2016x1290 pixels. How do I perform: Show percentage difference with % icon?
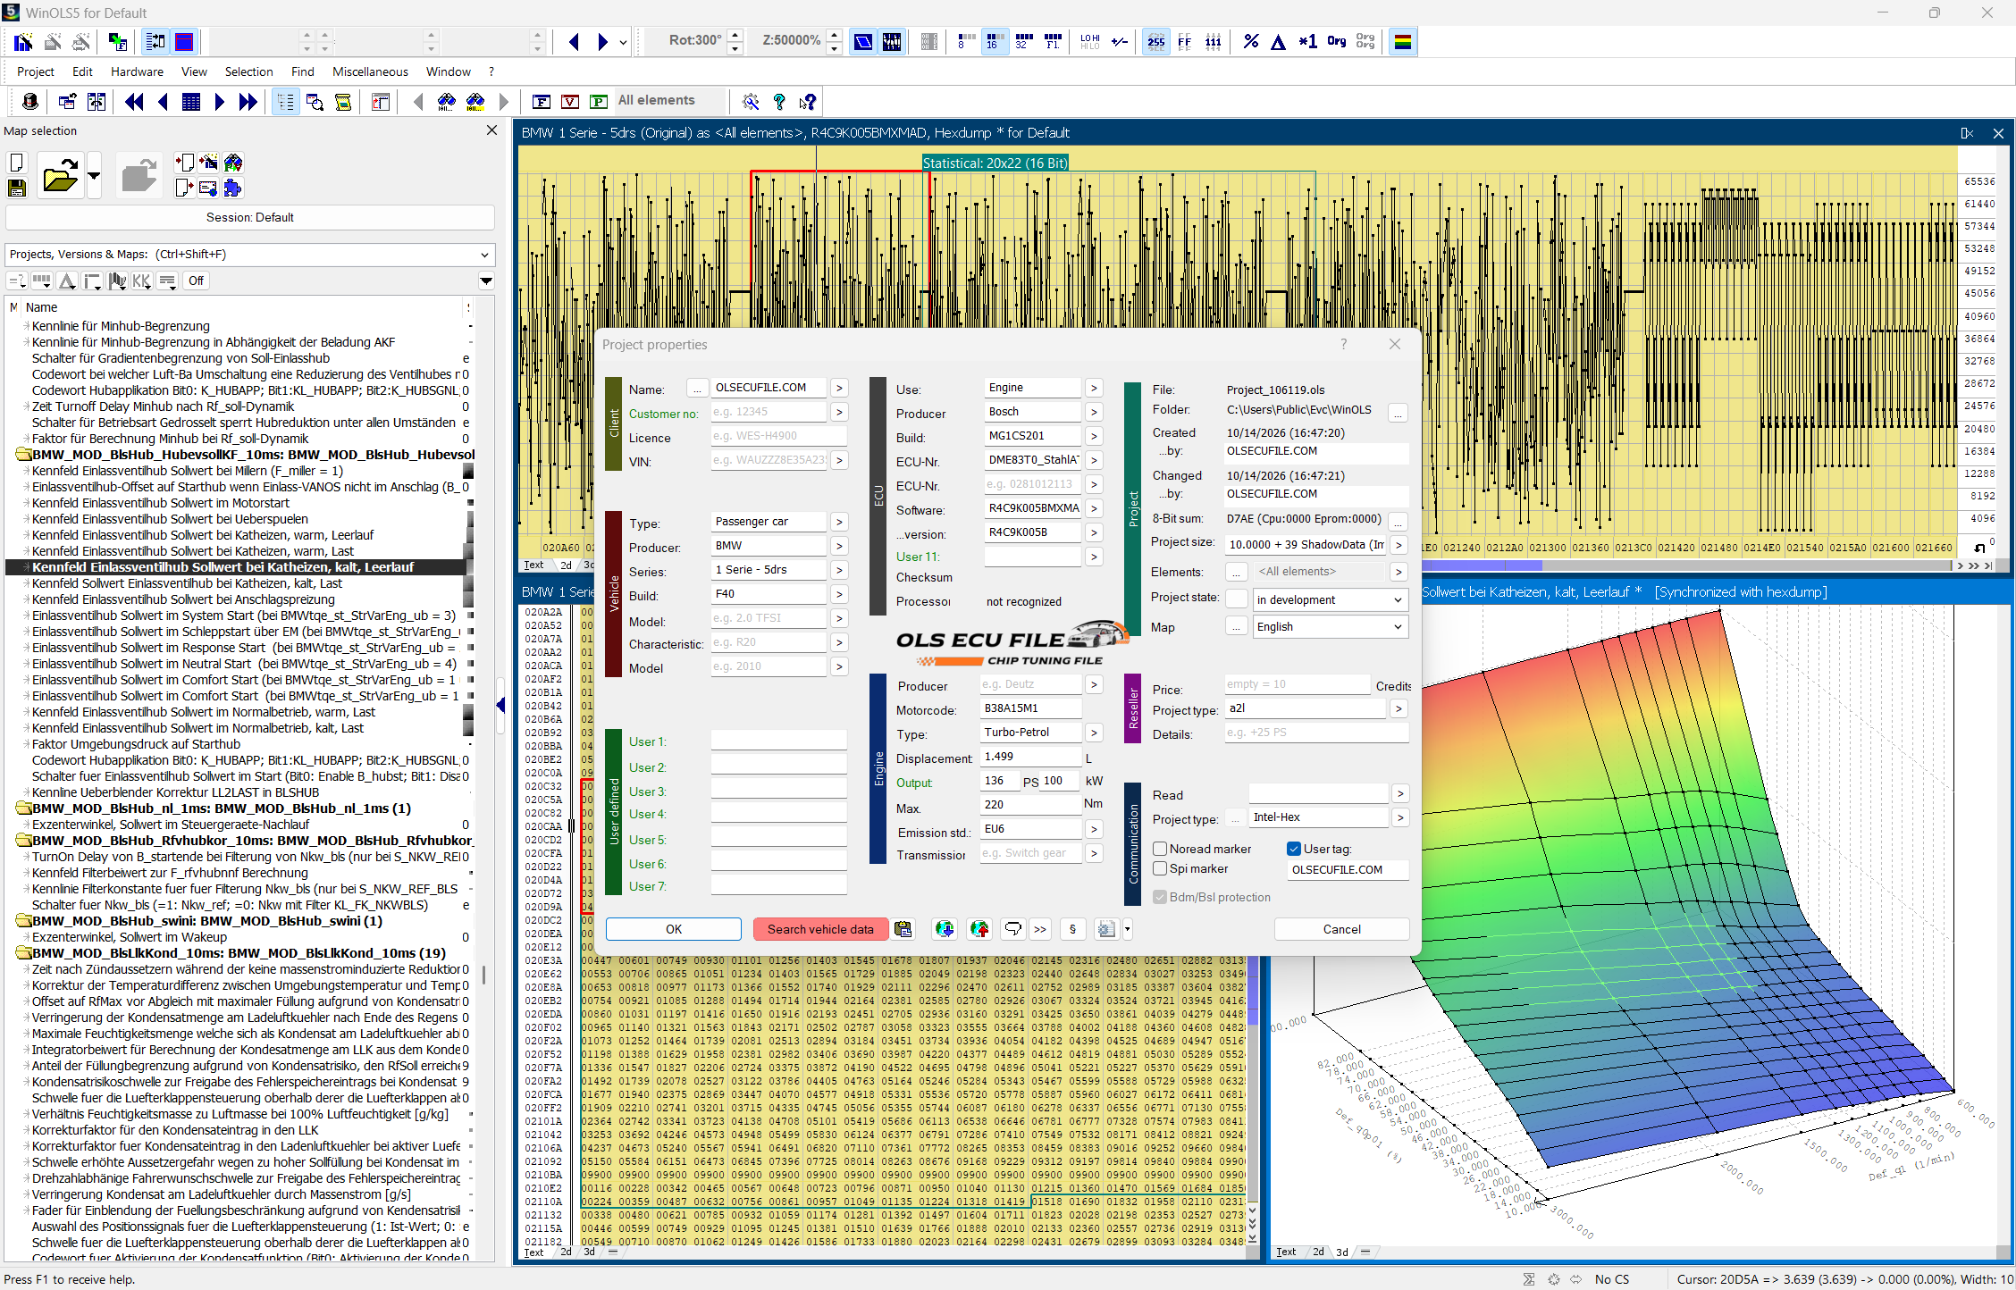click(x=1250, y=41)
